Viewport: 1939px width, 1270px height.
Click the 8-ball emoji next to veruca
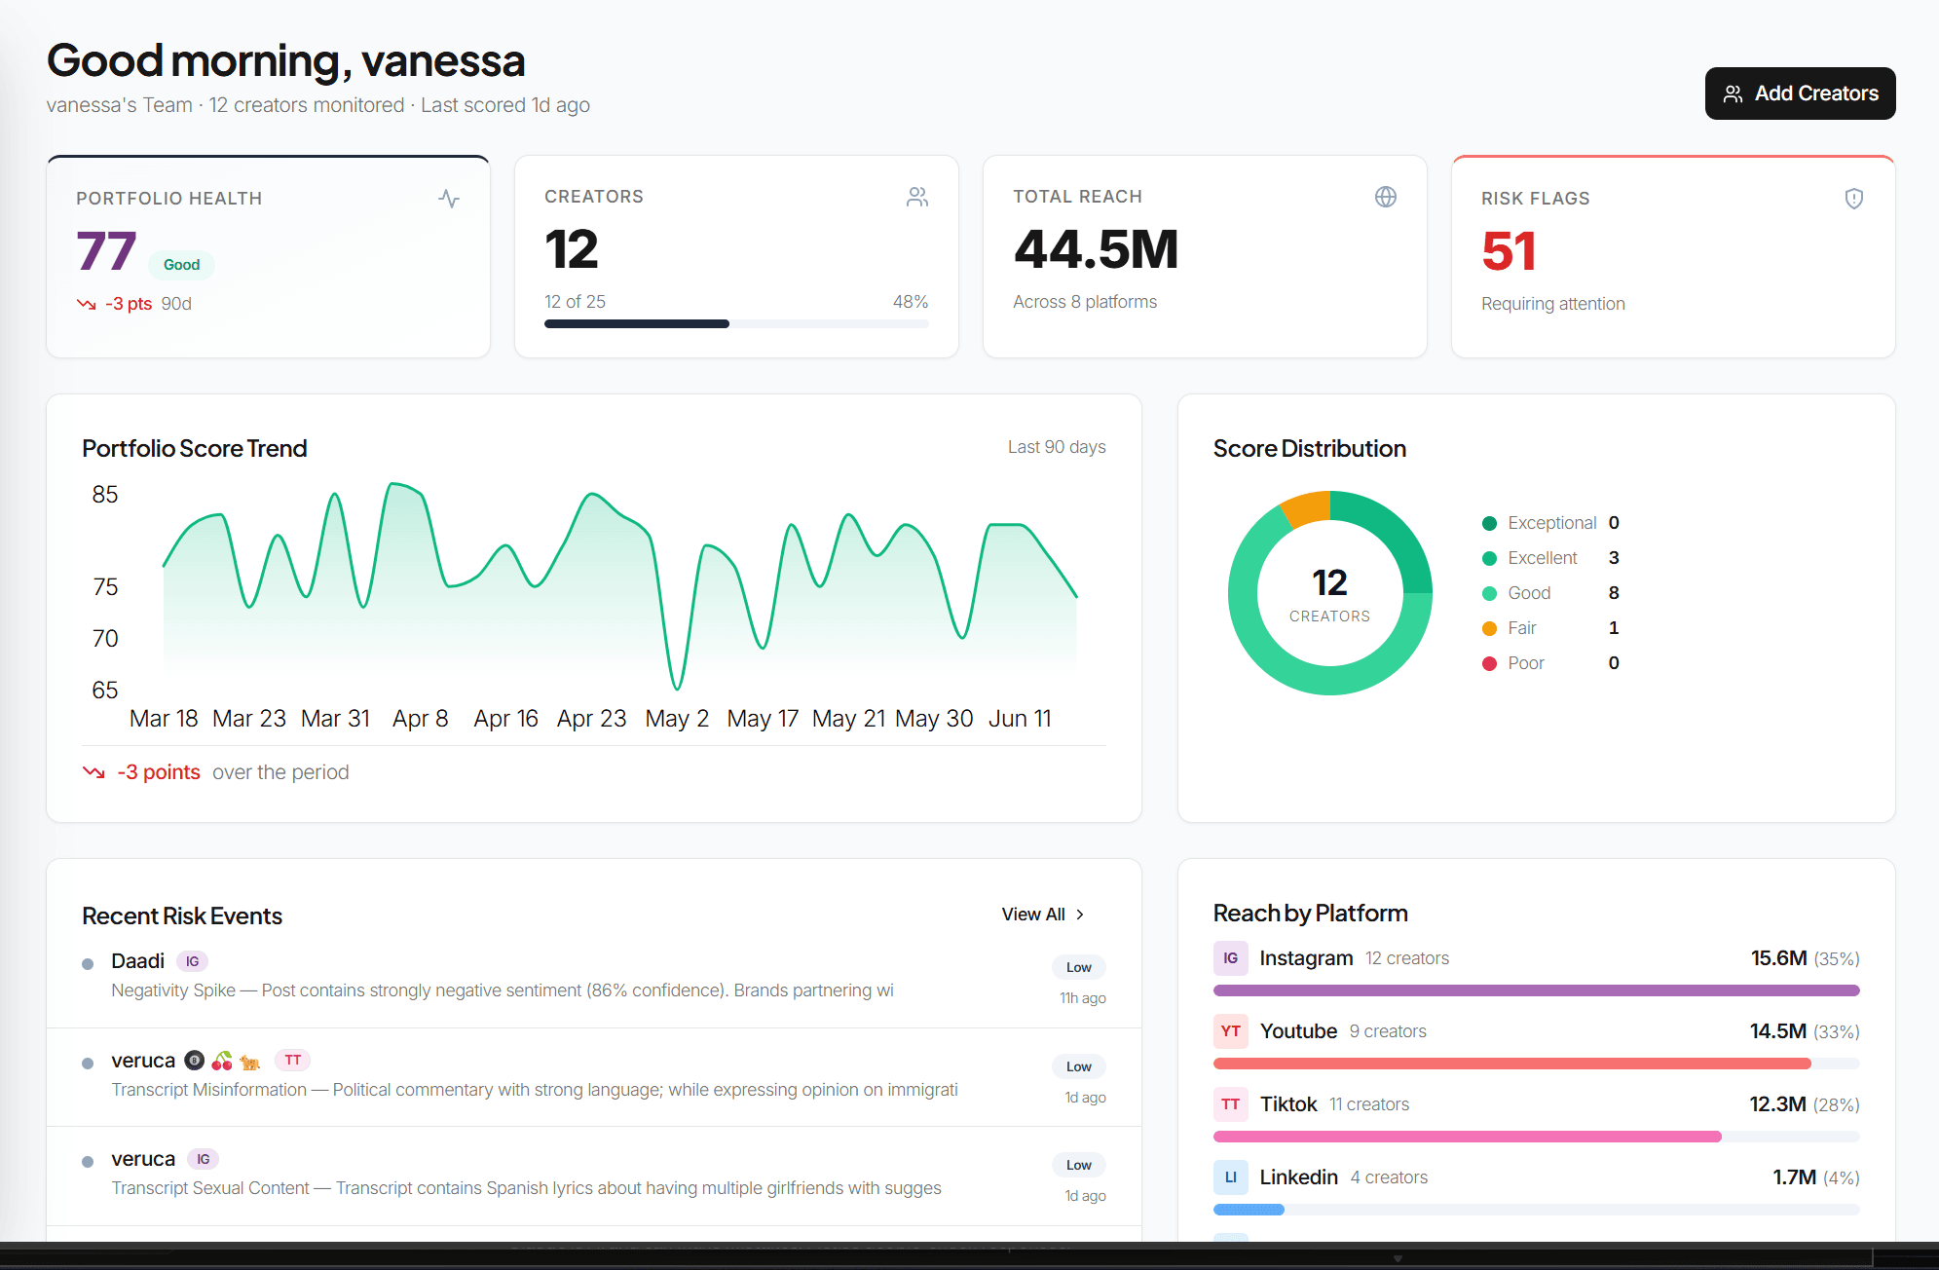[x=195, y=1061]
